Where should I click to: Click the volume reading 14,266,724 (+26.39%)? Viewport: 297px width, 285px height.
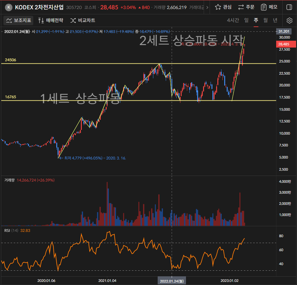coord(36,180)
